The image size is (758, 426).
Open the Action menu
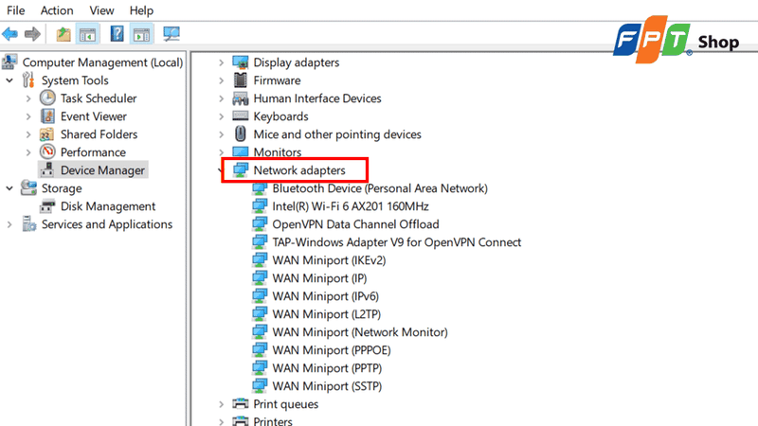(x=57, y=10)
